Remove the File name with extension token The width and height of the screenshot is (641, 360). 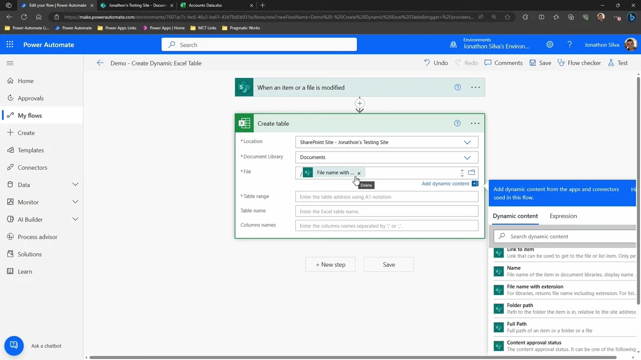pos(359,173)
